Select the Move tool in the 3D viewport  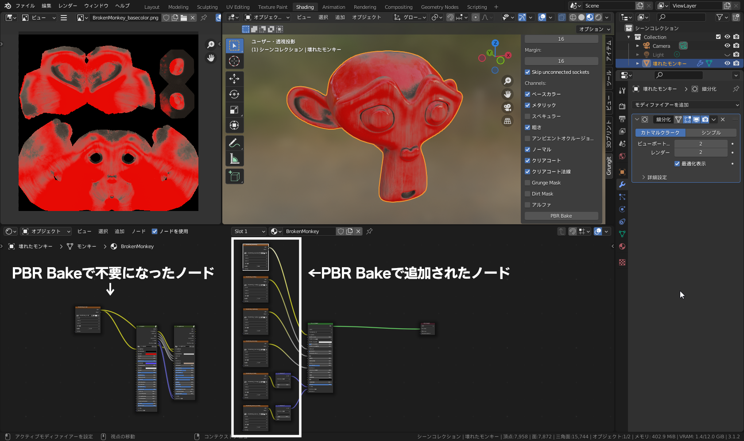tap(234, 79)
